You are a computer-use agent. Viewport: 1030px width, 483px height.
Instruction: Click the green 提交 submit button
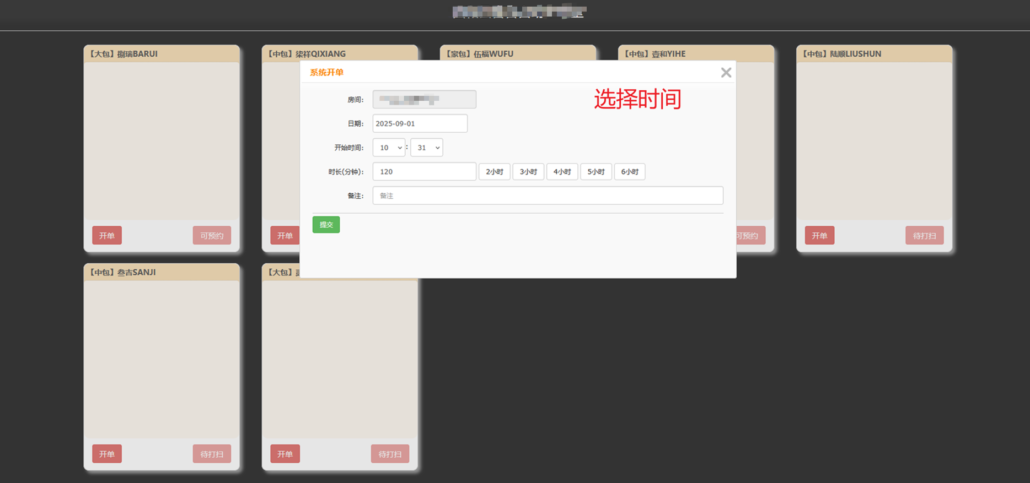point(326,225)
